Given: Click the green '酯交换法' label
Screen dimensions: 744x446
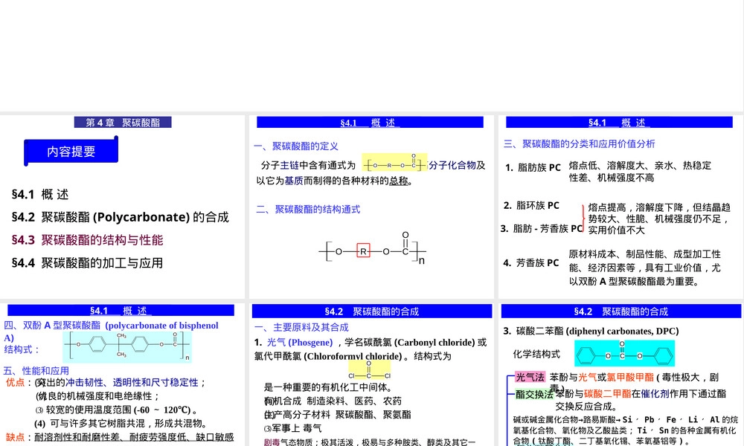Looking at the screenshot, I should coord(534,394).
